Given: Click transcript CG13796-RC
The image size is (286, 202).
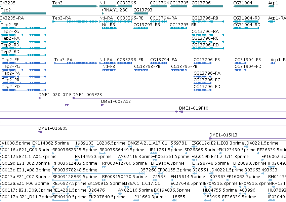Looking at the screenshot, I should tap(208, 42).
